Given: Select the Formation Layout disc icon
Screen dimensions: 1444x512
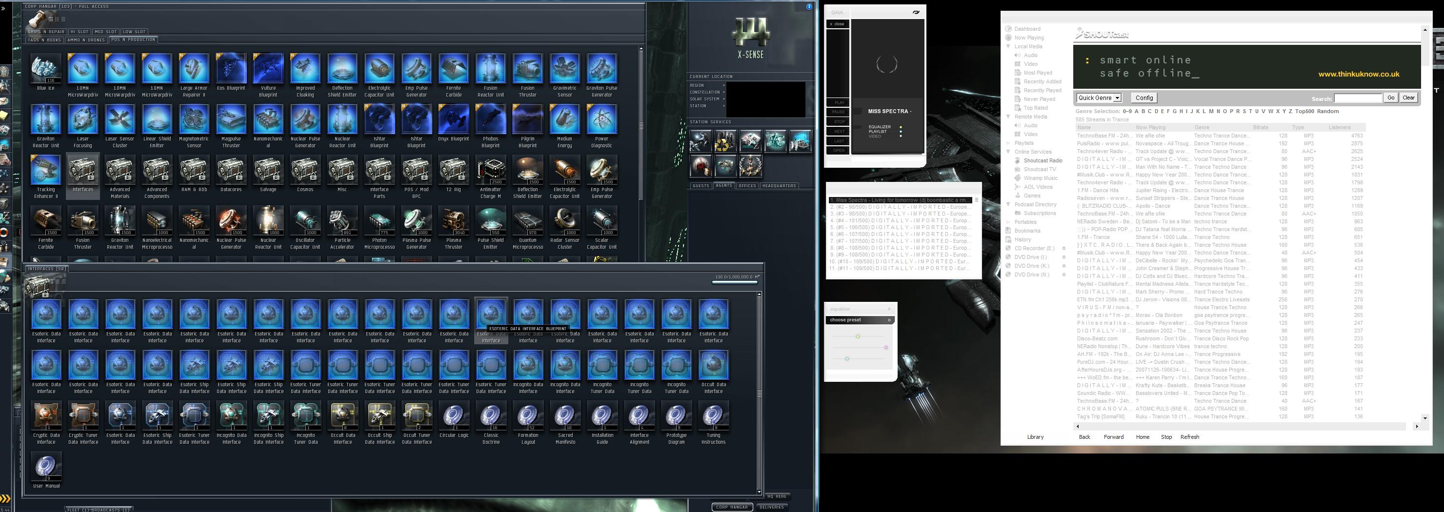Looking at the screenshot, I should [528, 415].
